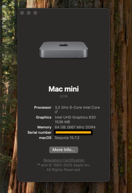Select the Graphics label
Image resolution: width=132 pixels, height=193 pixels.
(44, 117)
